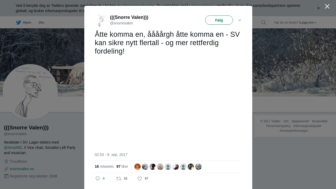Open tweet timestamp 02.53 - 8. sep. 2017
Screen dimensions: 336x189
point(111,155)
